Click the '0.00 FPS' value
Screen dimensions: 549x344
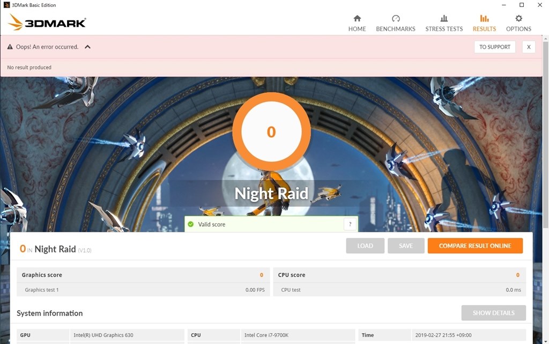coord(255,290)
